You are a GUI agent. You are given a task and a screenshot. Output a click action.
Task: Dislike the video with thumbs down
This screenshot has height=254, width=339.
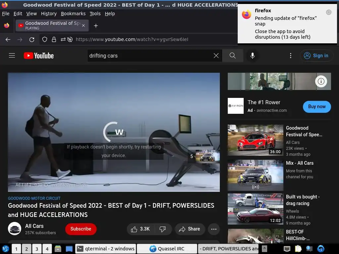point(163,229)
